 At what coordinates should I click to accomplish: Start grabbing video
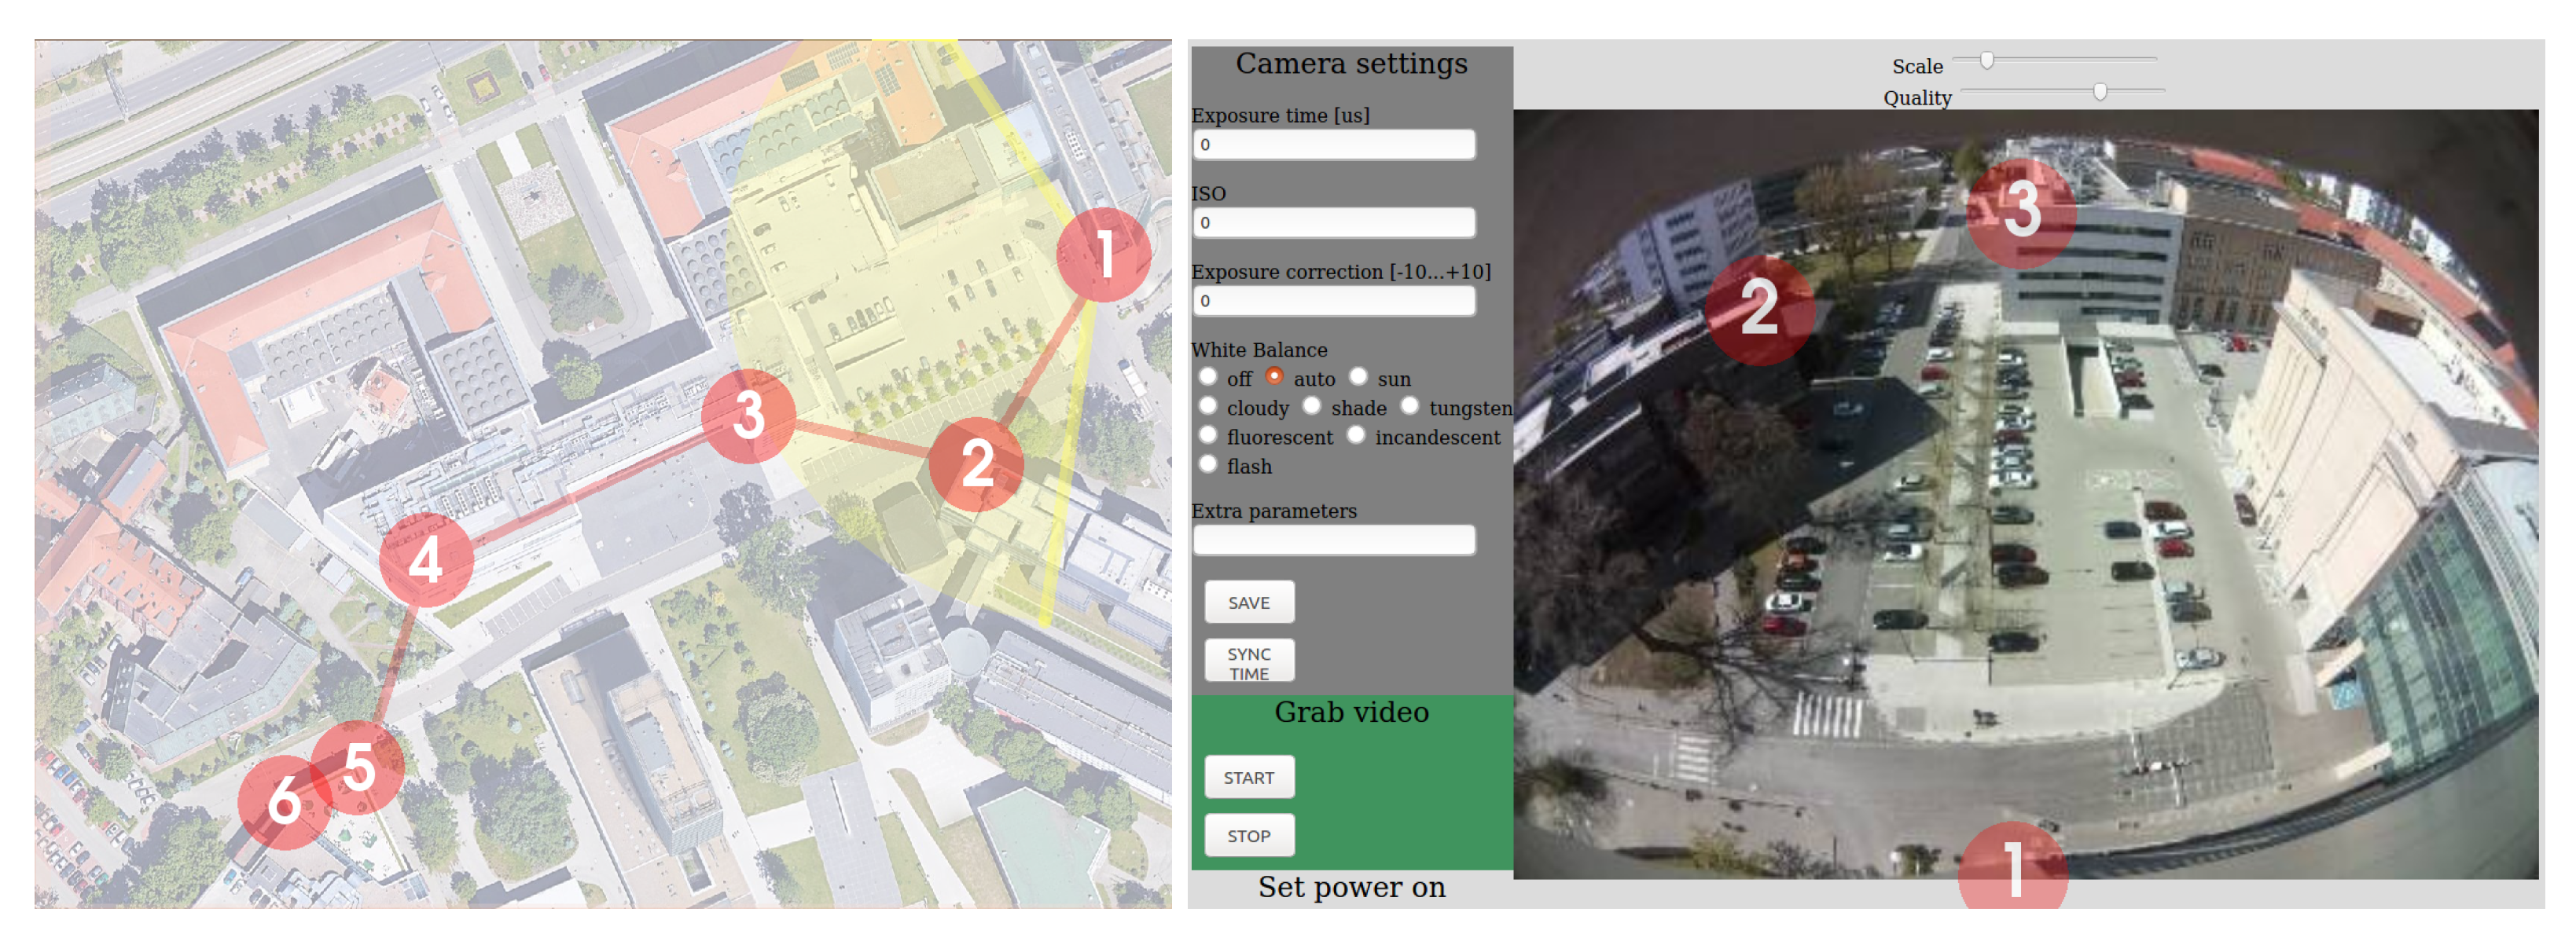(1248, 777)
